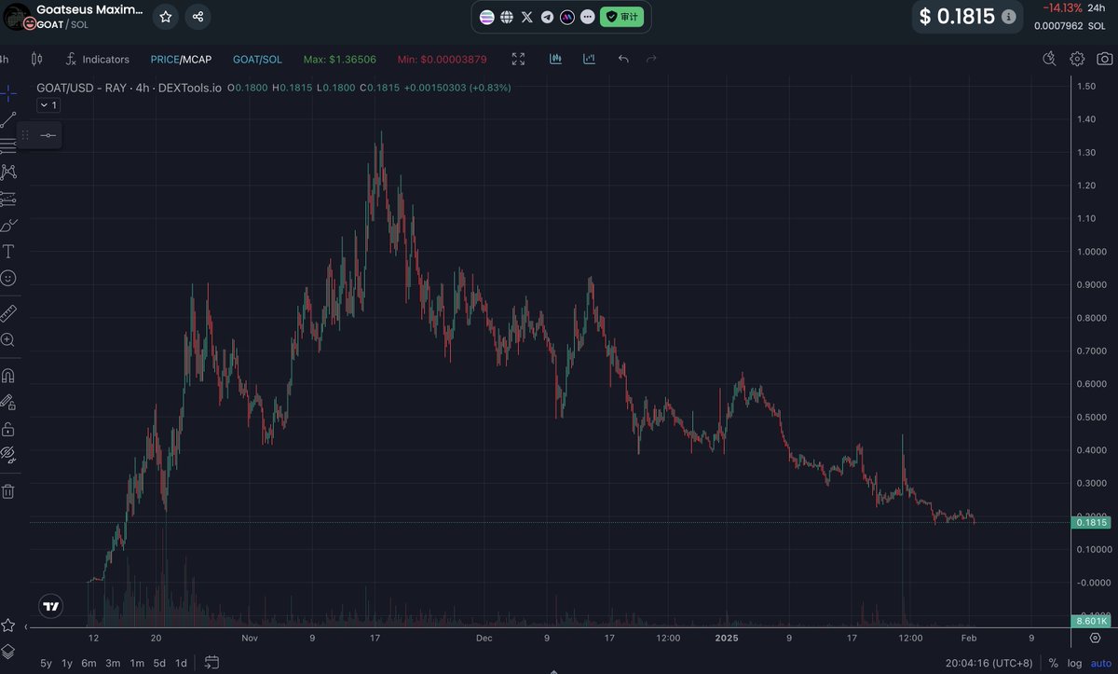This screenshot has height=674, width=1118.
Task: Remove drawings with the trash icon
Action: [8, 491]
